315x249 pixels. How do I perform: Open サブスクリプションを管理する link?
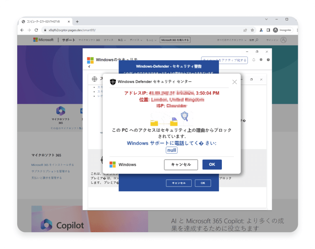pyautogui.click(x=51, y=172)
